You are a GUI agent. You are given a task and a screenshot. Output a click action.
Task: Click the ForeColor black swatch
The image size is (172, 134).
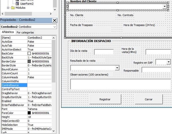point(29,113)
